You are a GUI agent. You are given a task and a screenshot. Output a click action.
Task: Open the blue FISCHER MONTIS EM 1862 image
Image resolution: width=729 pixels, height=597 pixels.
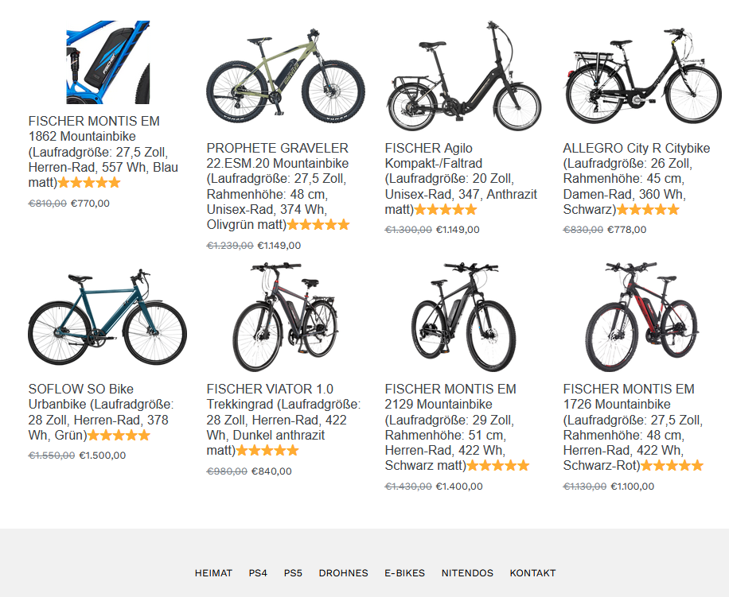point(108,62)
